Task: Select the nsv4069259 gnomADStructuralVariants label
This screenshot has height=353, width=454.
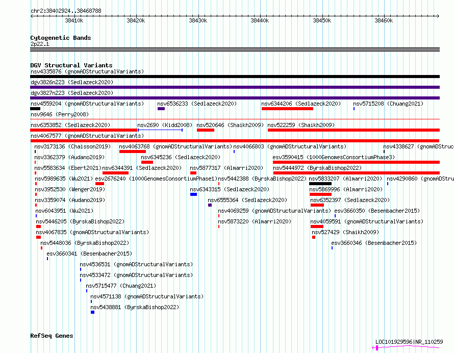Action: tap(274, 211)
